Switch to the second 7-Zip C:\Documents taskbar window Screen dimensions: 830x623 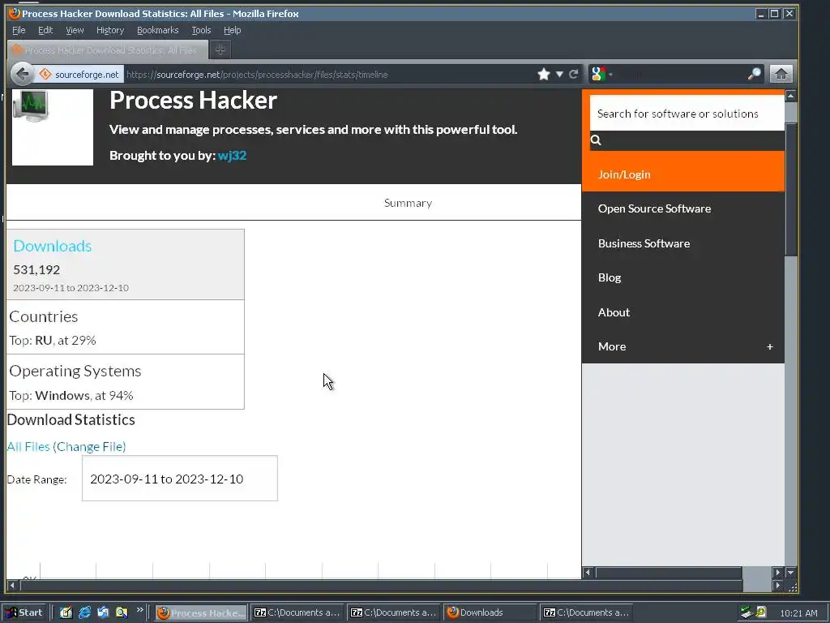[393, 612]
